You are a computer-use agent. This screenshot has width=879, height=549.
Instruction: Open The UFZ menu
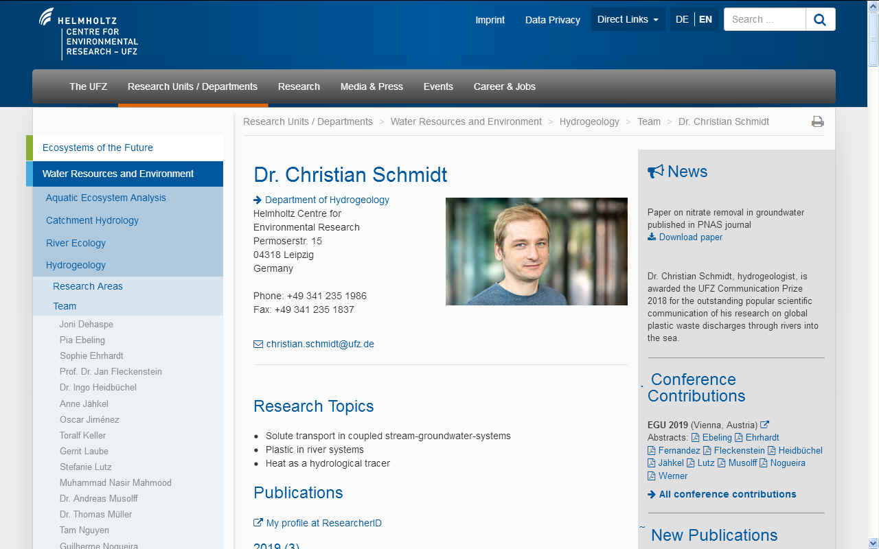(89, 86)
